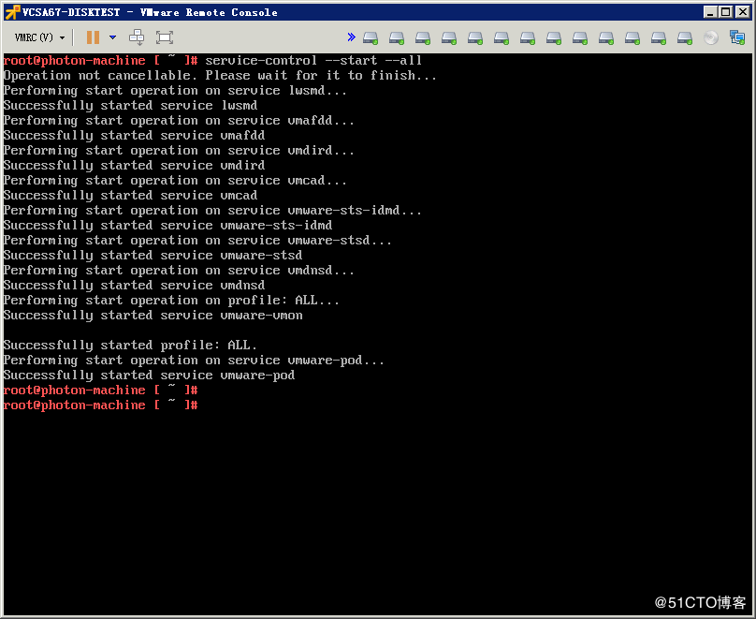Image resolution: width=756 pixels, height=619 pixels.
Task: Click the eighth hard disk device icon
Action: 554,37
